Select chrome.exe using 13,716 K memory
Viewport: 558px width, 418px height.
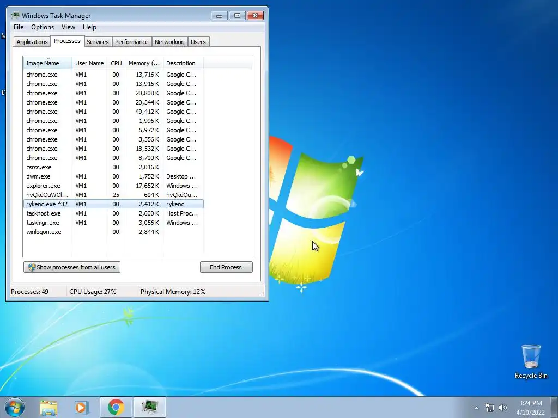tap(113, 75)
